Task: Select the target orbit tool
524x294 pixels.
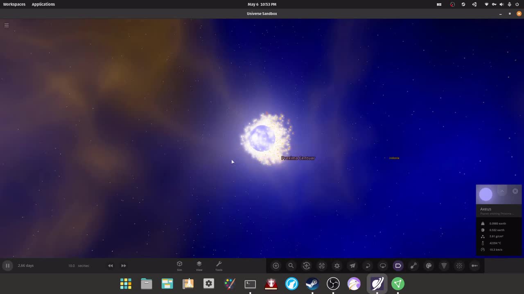Action: point(322,265)
